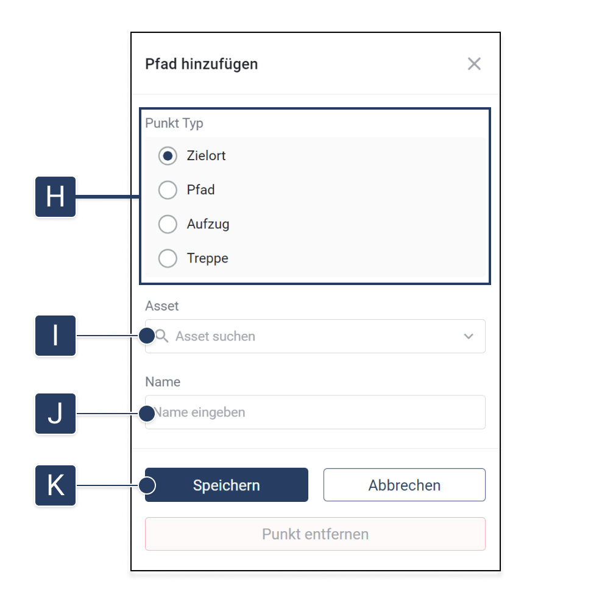Click the Zielort label text

tap(207, 156)
